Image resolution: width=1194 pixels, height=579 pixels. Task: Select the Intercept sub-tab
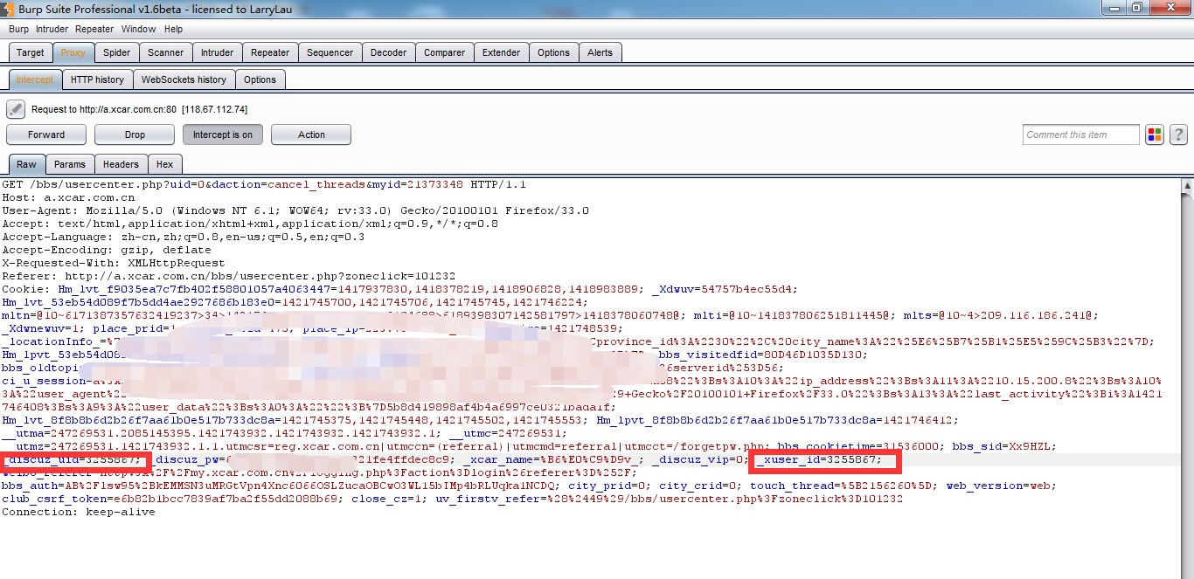coord(35,79)
